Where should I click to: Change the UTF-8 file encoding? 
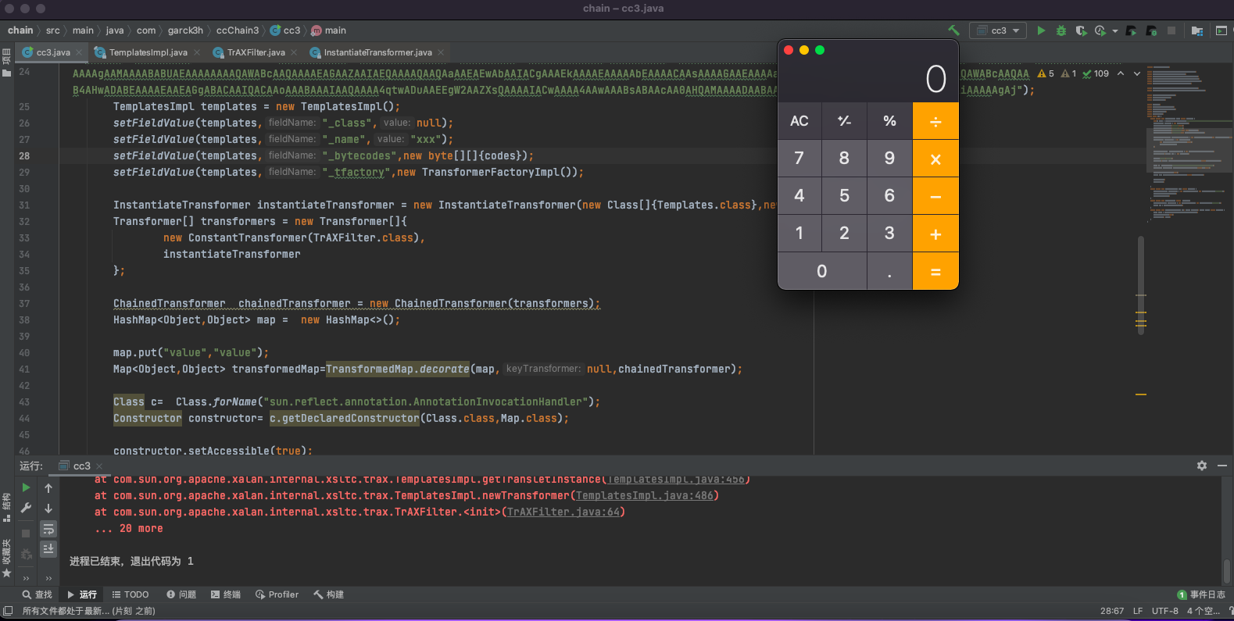coord(1165,611)
